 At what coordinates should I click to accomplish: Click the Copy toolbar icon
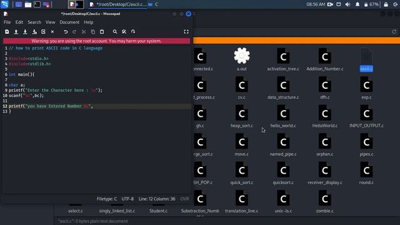click(93, 32)
